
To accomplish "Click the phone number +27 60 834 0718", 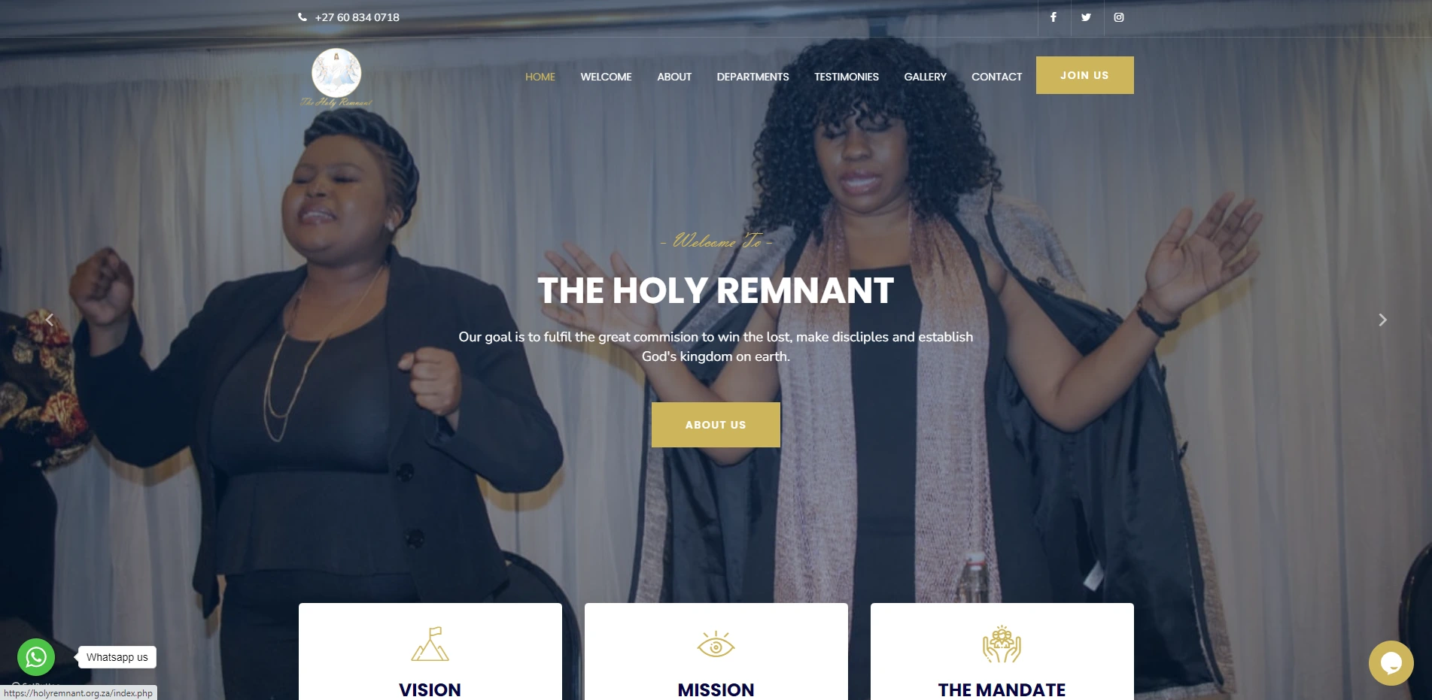I will point(357,17).
